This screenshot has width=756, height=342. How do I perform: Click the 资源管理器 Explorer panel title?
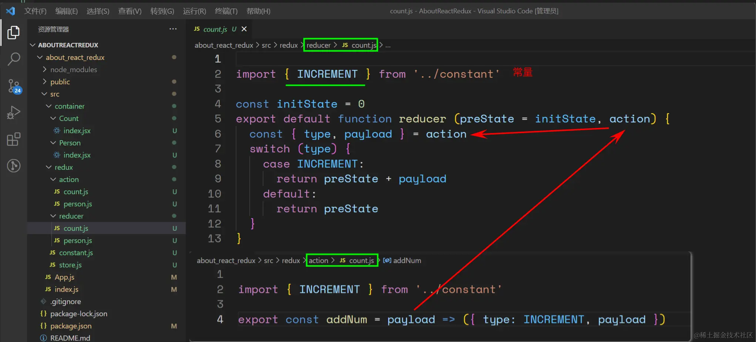click(54, 29)
